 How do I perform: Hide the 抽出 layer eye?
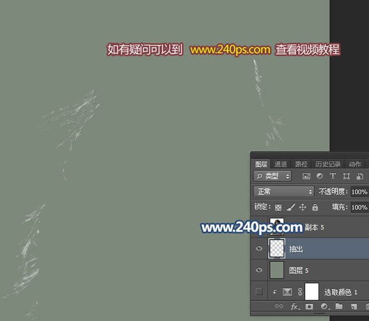click(x=259, y=248)
